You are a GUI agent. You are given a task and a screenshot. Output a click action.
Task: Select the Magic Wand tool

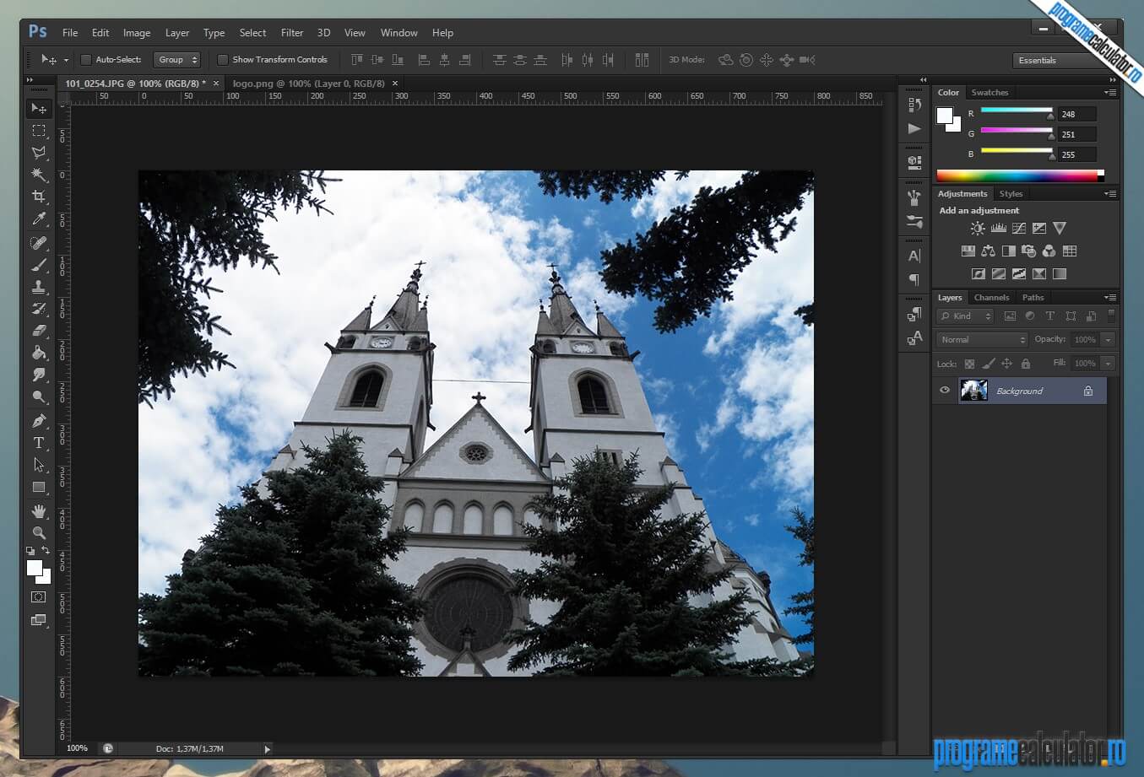click(x=39, y=175)
